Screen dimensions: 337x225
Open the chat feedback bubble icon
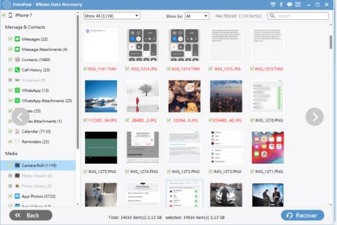(x=289, y=4)
